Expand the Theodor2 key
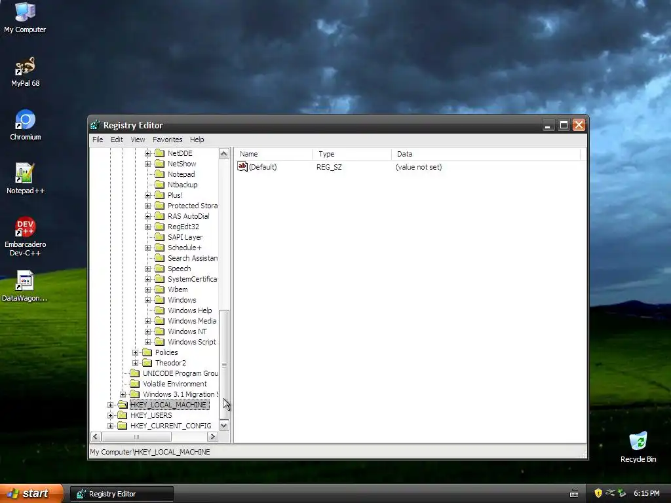This screenshot has height=503, width=671. (135, 363)
